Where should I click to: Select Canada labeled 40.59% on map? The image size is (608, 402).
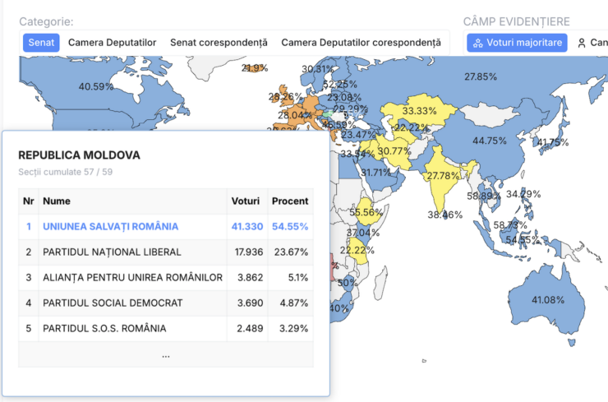(x=94, y=86)
